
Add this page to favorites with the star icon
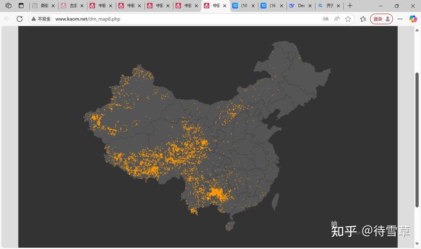pyautogui.click(x=348, y=19)
